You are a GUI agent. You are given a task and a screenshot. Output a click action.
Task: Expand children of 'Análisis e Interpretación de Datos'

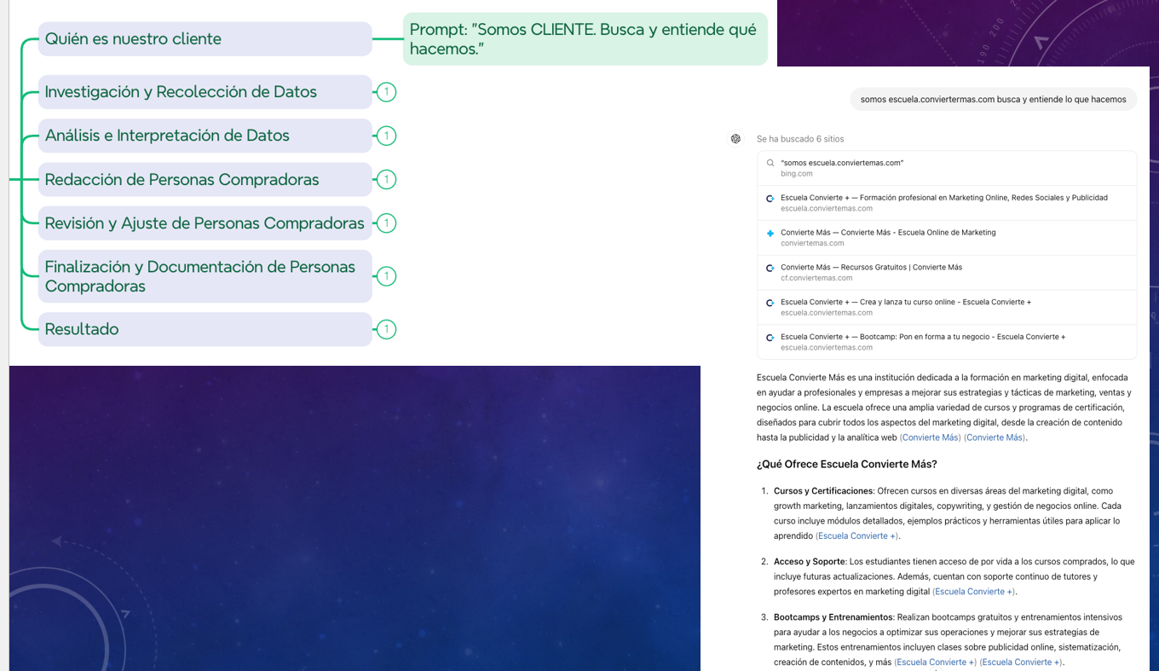386,136
